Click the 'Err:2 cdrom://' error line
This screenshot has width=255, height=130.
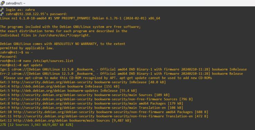pos(123,74)
